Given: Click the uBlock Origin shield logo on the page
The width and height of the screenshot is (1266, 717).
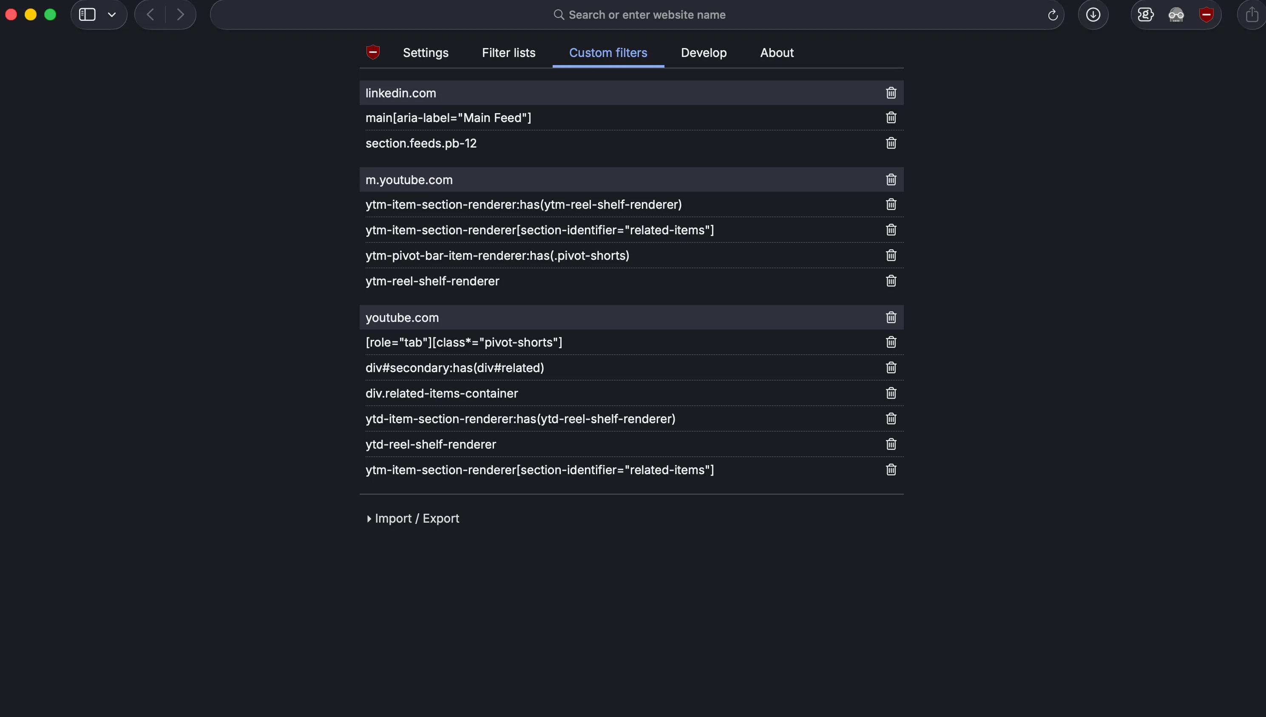Looking at the screenshot, I should [373, 52].
